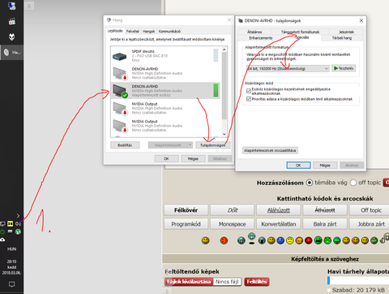Open the white cloud tray icon

(x=2, y=240)
